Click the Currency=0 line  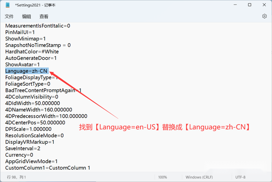tap(19, 155)
